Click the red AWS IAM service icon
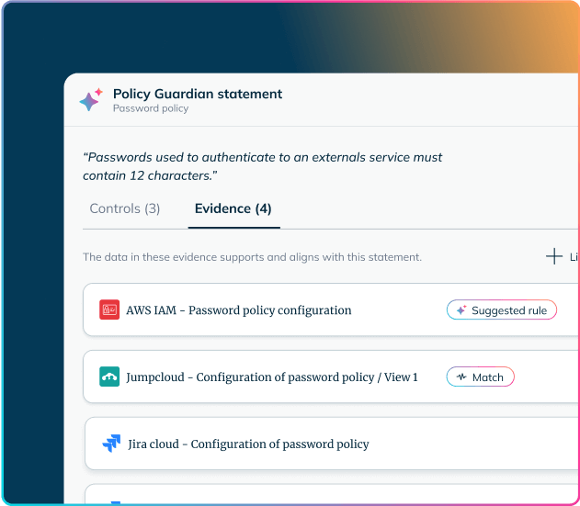 click(109, 309)
